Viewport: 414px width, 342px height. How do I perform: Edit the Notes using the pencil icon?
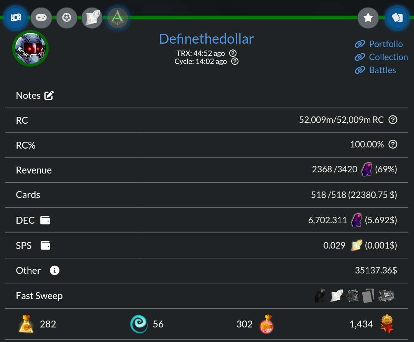coord(49,95)
